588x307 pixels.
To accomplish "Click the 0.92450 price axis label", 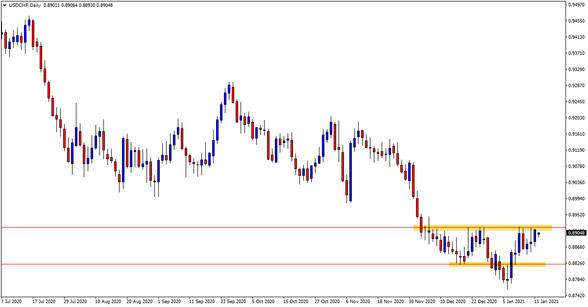I will 576,102.
